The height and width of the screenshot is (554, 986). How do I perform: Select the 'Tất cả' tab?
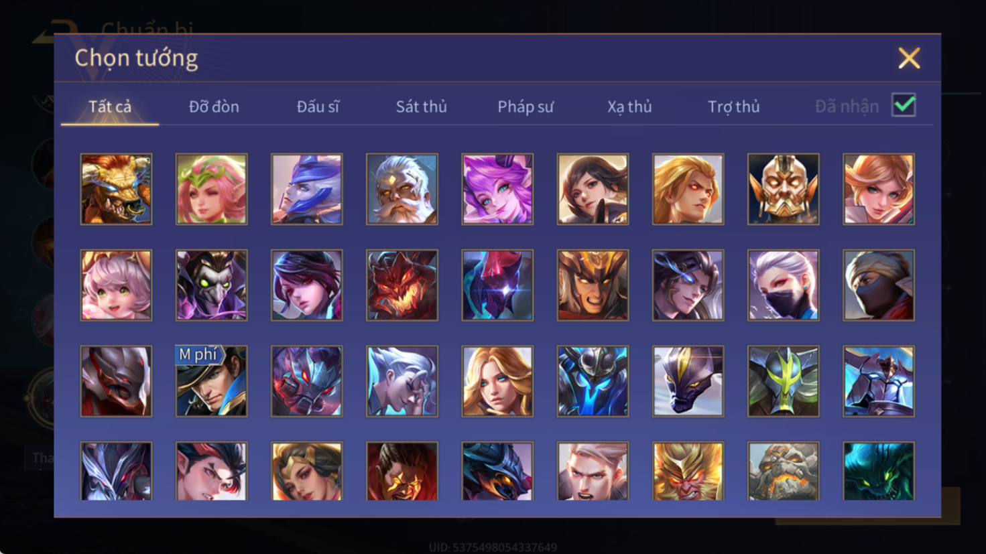pyautogui.click(x=110, y=107)
